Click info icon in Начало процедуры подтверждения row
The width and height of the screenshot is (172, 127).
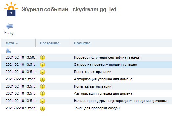pyautogui.click(x=43, y=101)
